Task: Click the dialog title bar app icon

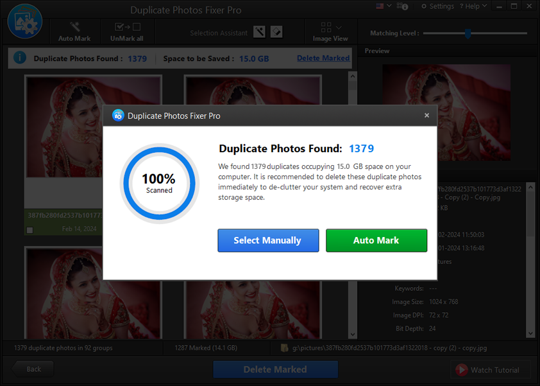Action: pos(118,116)
